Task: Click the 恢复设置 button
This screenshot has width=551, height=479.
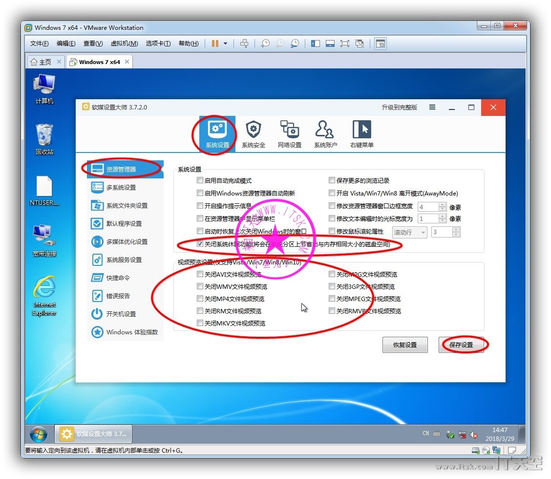Action: tap(405, 345)
